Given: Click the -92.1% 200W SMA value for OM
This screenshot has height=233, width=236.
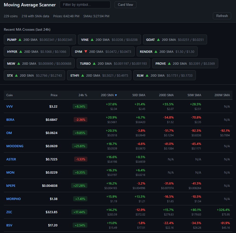Looking at the screenshot, I should (225, 131).
